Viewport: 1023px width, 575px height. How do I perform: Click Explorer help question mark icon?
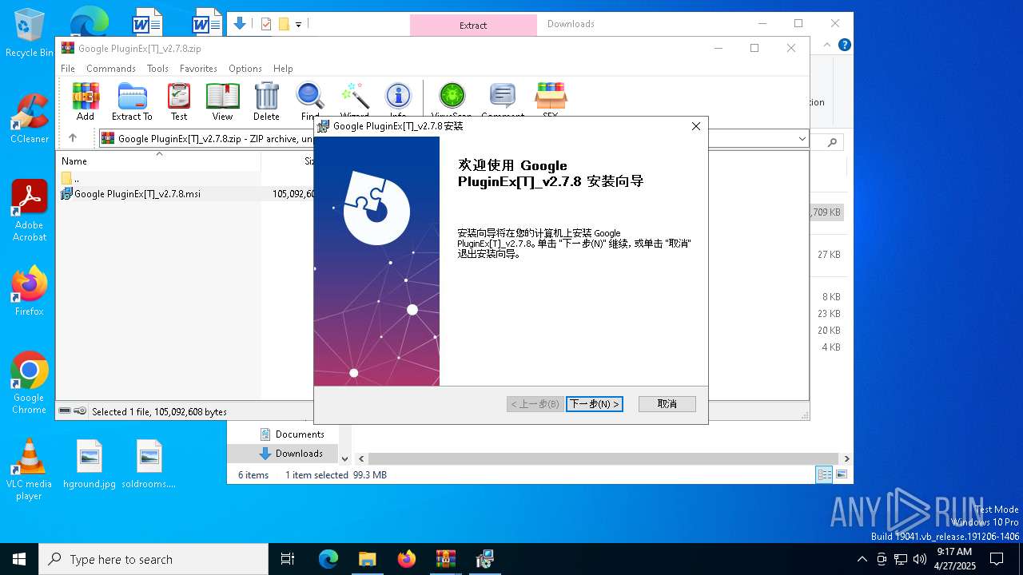[x=844, y=45]
